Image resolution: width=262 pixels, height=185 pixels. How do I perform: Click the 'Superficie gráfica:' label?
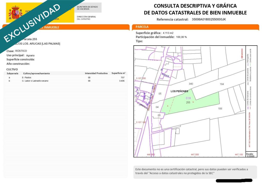tap(148, 33)
